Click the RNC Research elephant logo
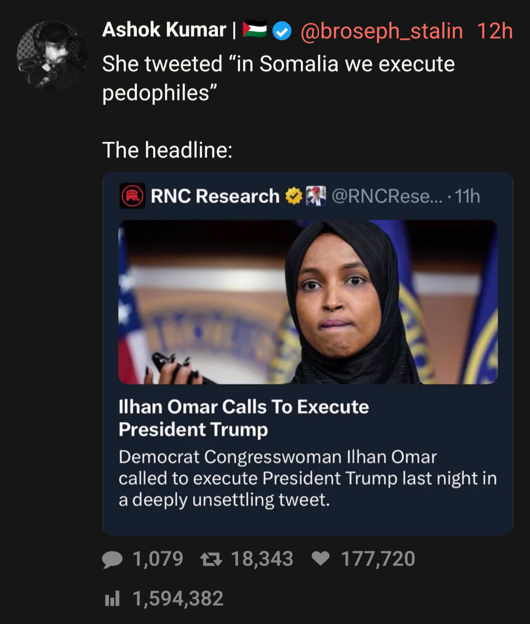The image size is (530, 624). click(x=132, y=196)
